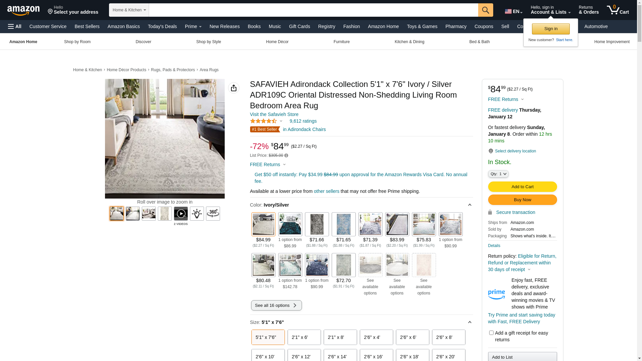The height and width of the screenshot is (361, 642).
Task: Open the Home & Kitchen search category dropdown
Action: tap(129, 10)
